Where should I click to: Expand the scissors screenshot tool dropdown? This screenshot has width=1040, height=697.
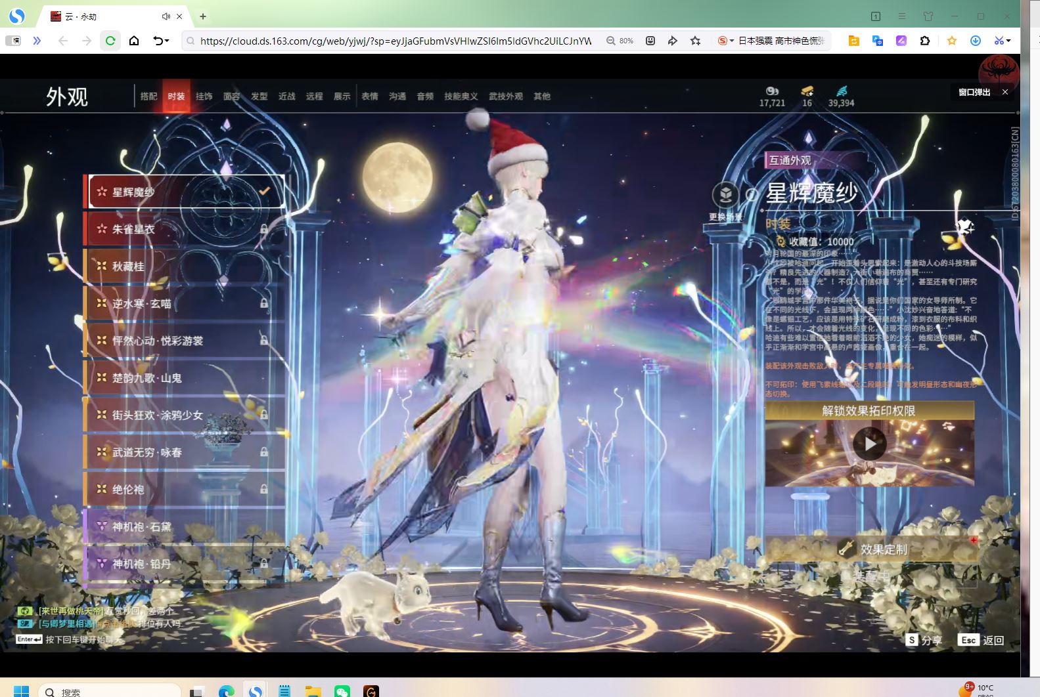[x=1008, y=41]
